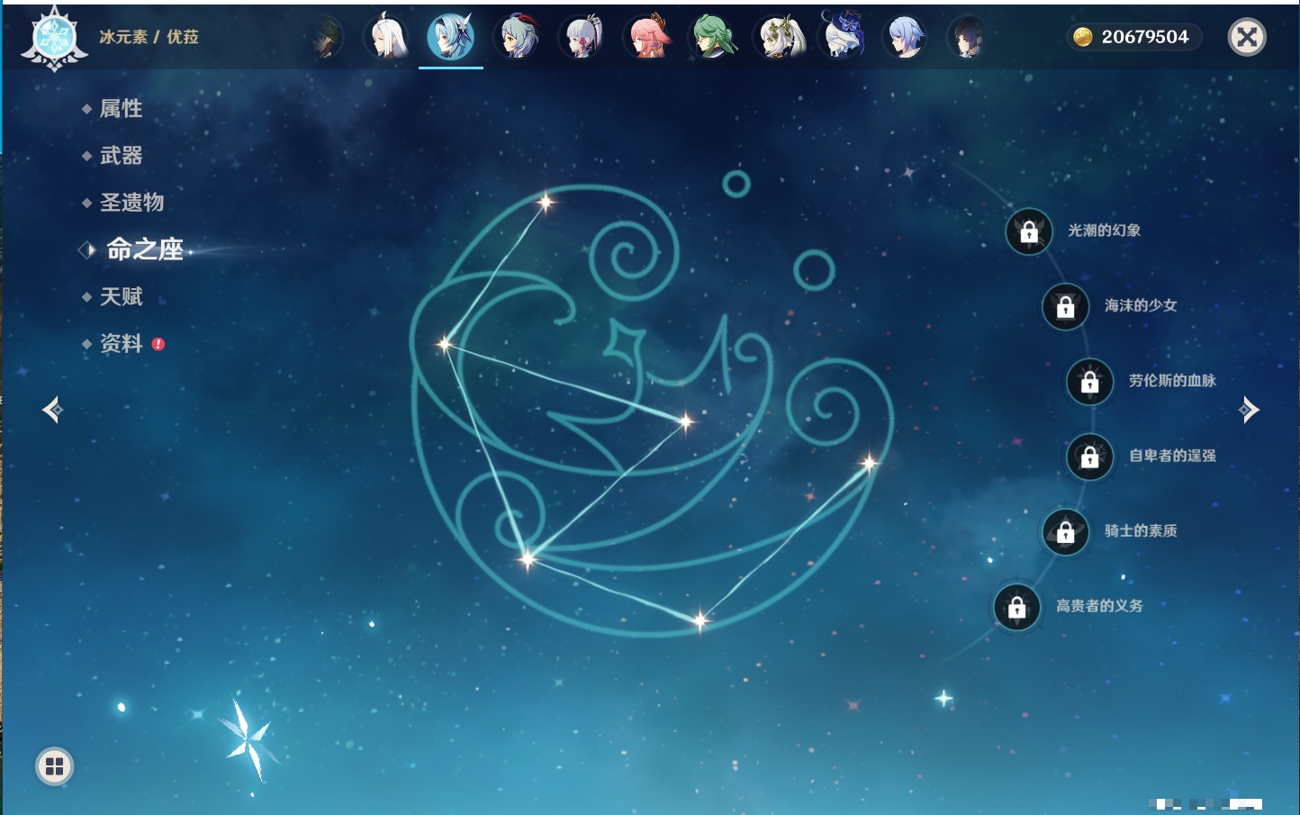Image resolution: width=1300 pixels, height=815 pixels.
Task: Tap the lock icon beside 劳伦斯的血脉
Action: click(1089, 382)
